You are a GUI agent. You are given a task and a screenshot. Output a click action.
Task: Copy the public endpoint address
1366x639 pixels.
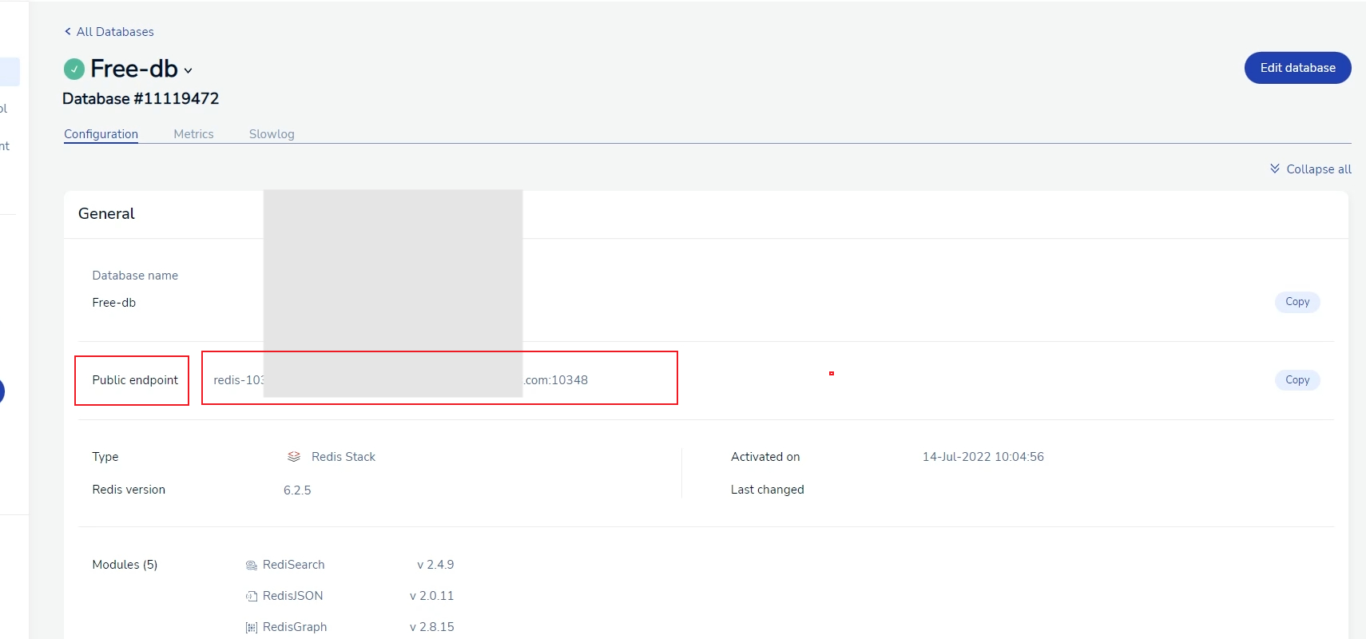tap(1297, 380)
